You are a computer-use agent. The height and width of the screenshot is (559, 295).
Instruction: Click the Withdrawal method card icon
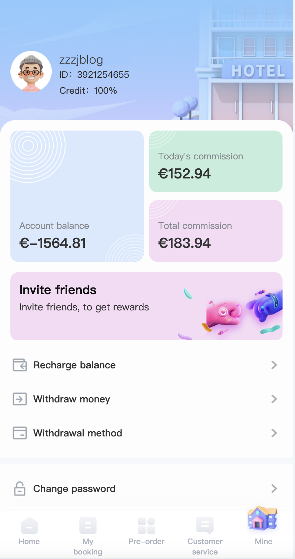pos(20,433)
